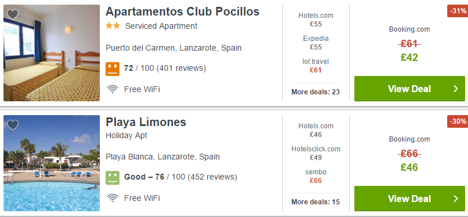
Task: Click WiFi icon for Playa Limones
Action: (113, 198)
